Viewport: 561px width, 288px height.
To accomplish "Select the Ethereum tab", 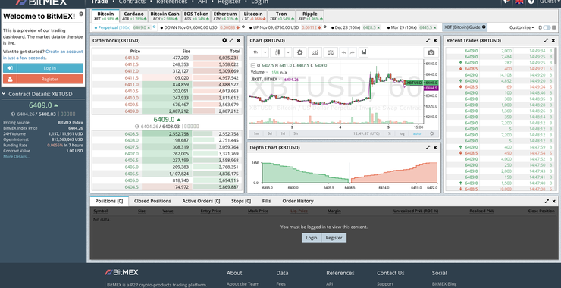I will 225,16.
